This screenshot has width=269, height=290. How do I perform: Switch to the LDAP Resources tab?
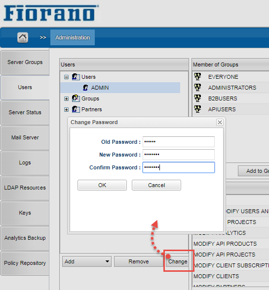coord(25,188)
